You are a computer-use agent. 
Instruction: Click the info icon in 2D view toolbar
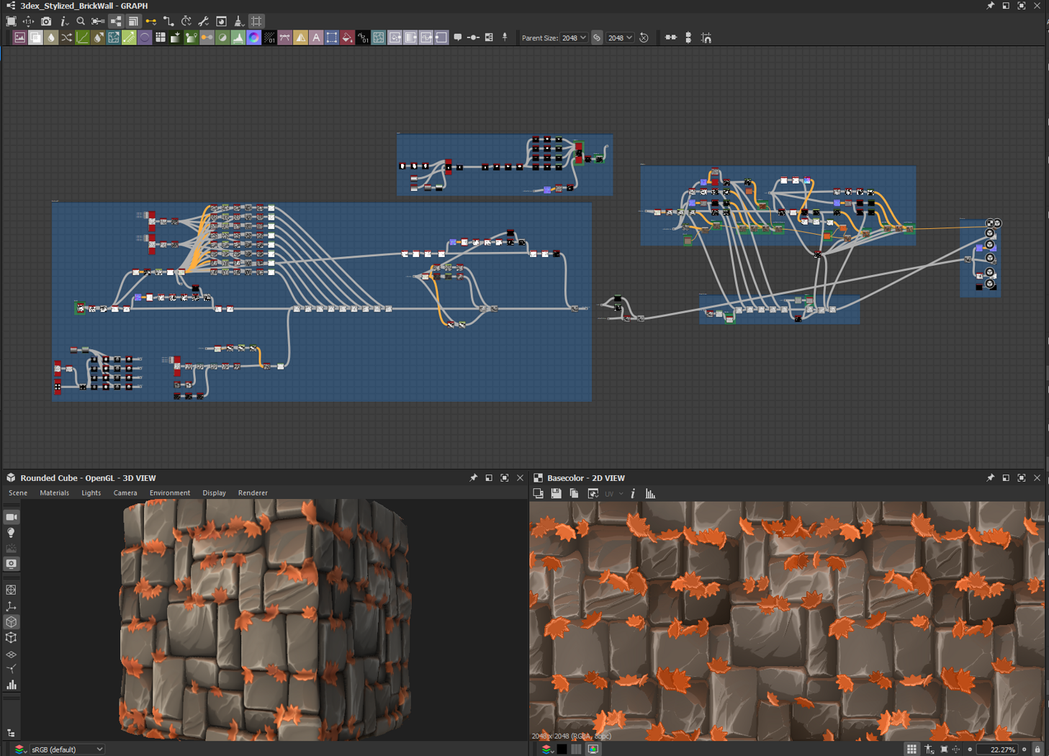coord(633,494)
